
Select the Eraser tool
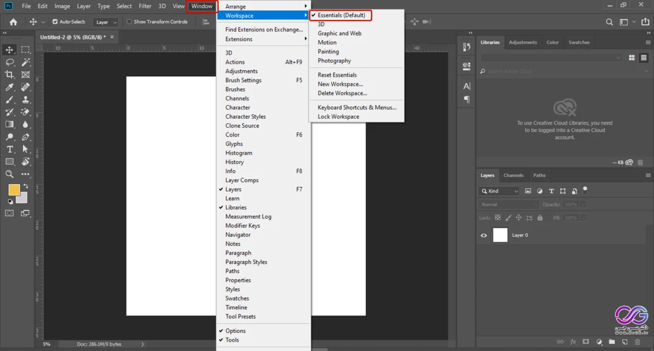[26, 112]
